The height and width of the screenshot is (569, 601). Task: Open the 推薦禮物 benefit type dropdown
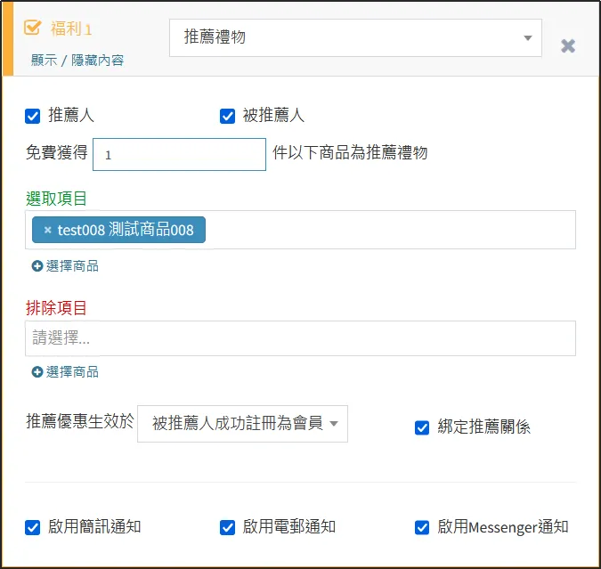click(x=355, y=37)
